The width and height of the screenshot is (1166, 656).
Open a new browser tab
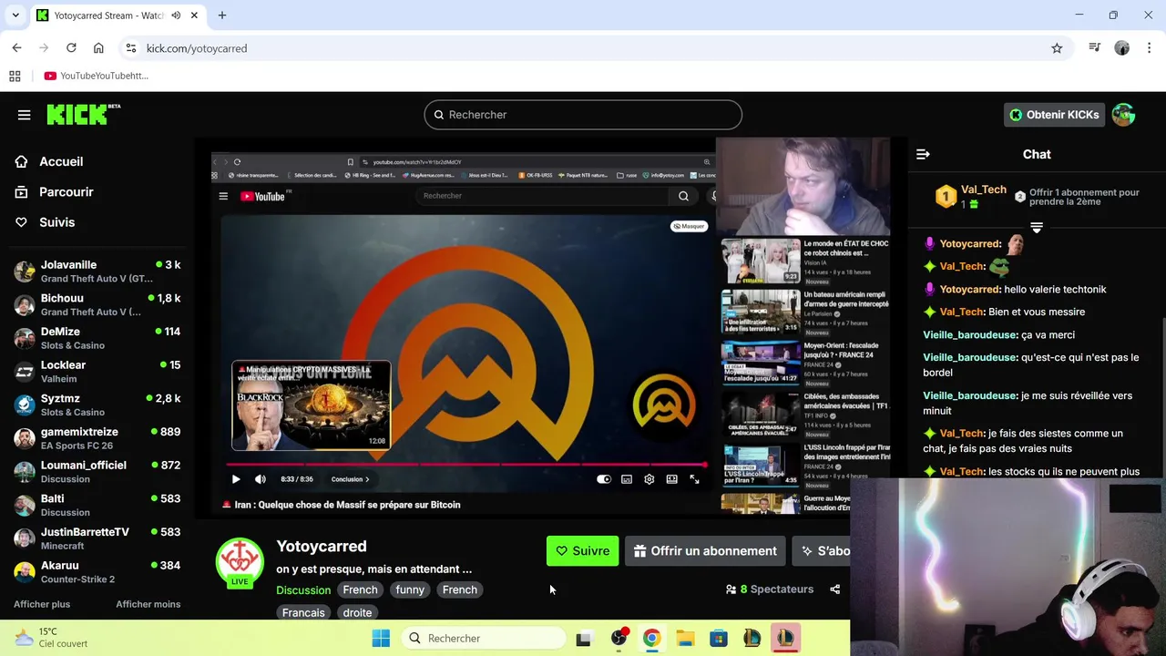221,15
